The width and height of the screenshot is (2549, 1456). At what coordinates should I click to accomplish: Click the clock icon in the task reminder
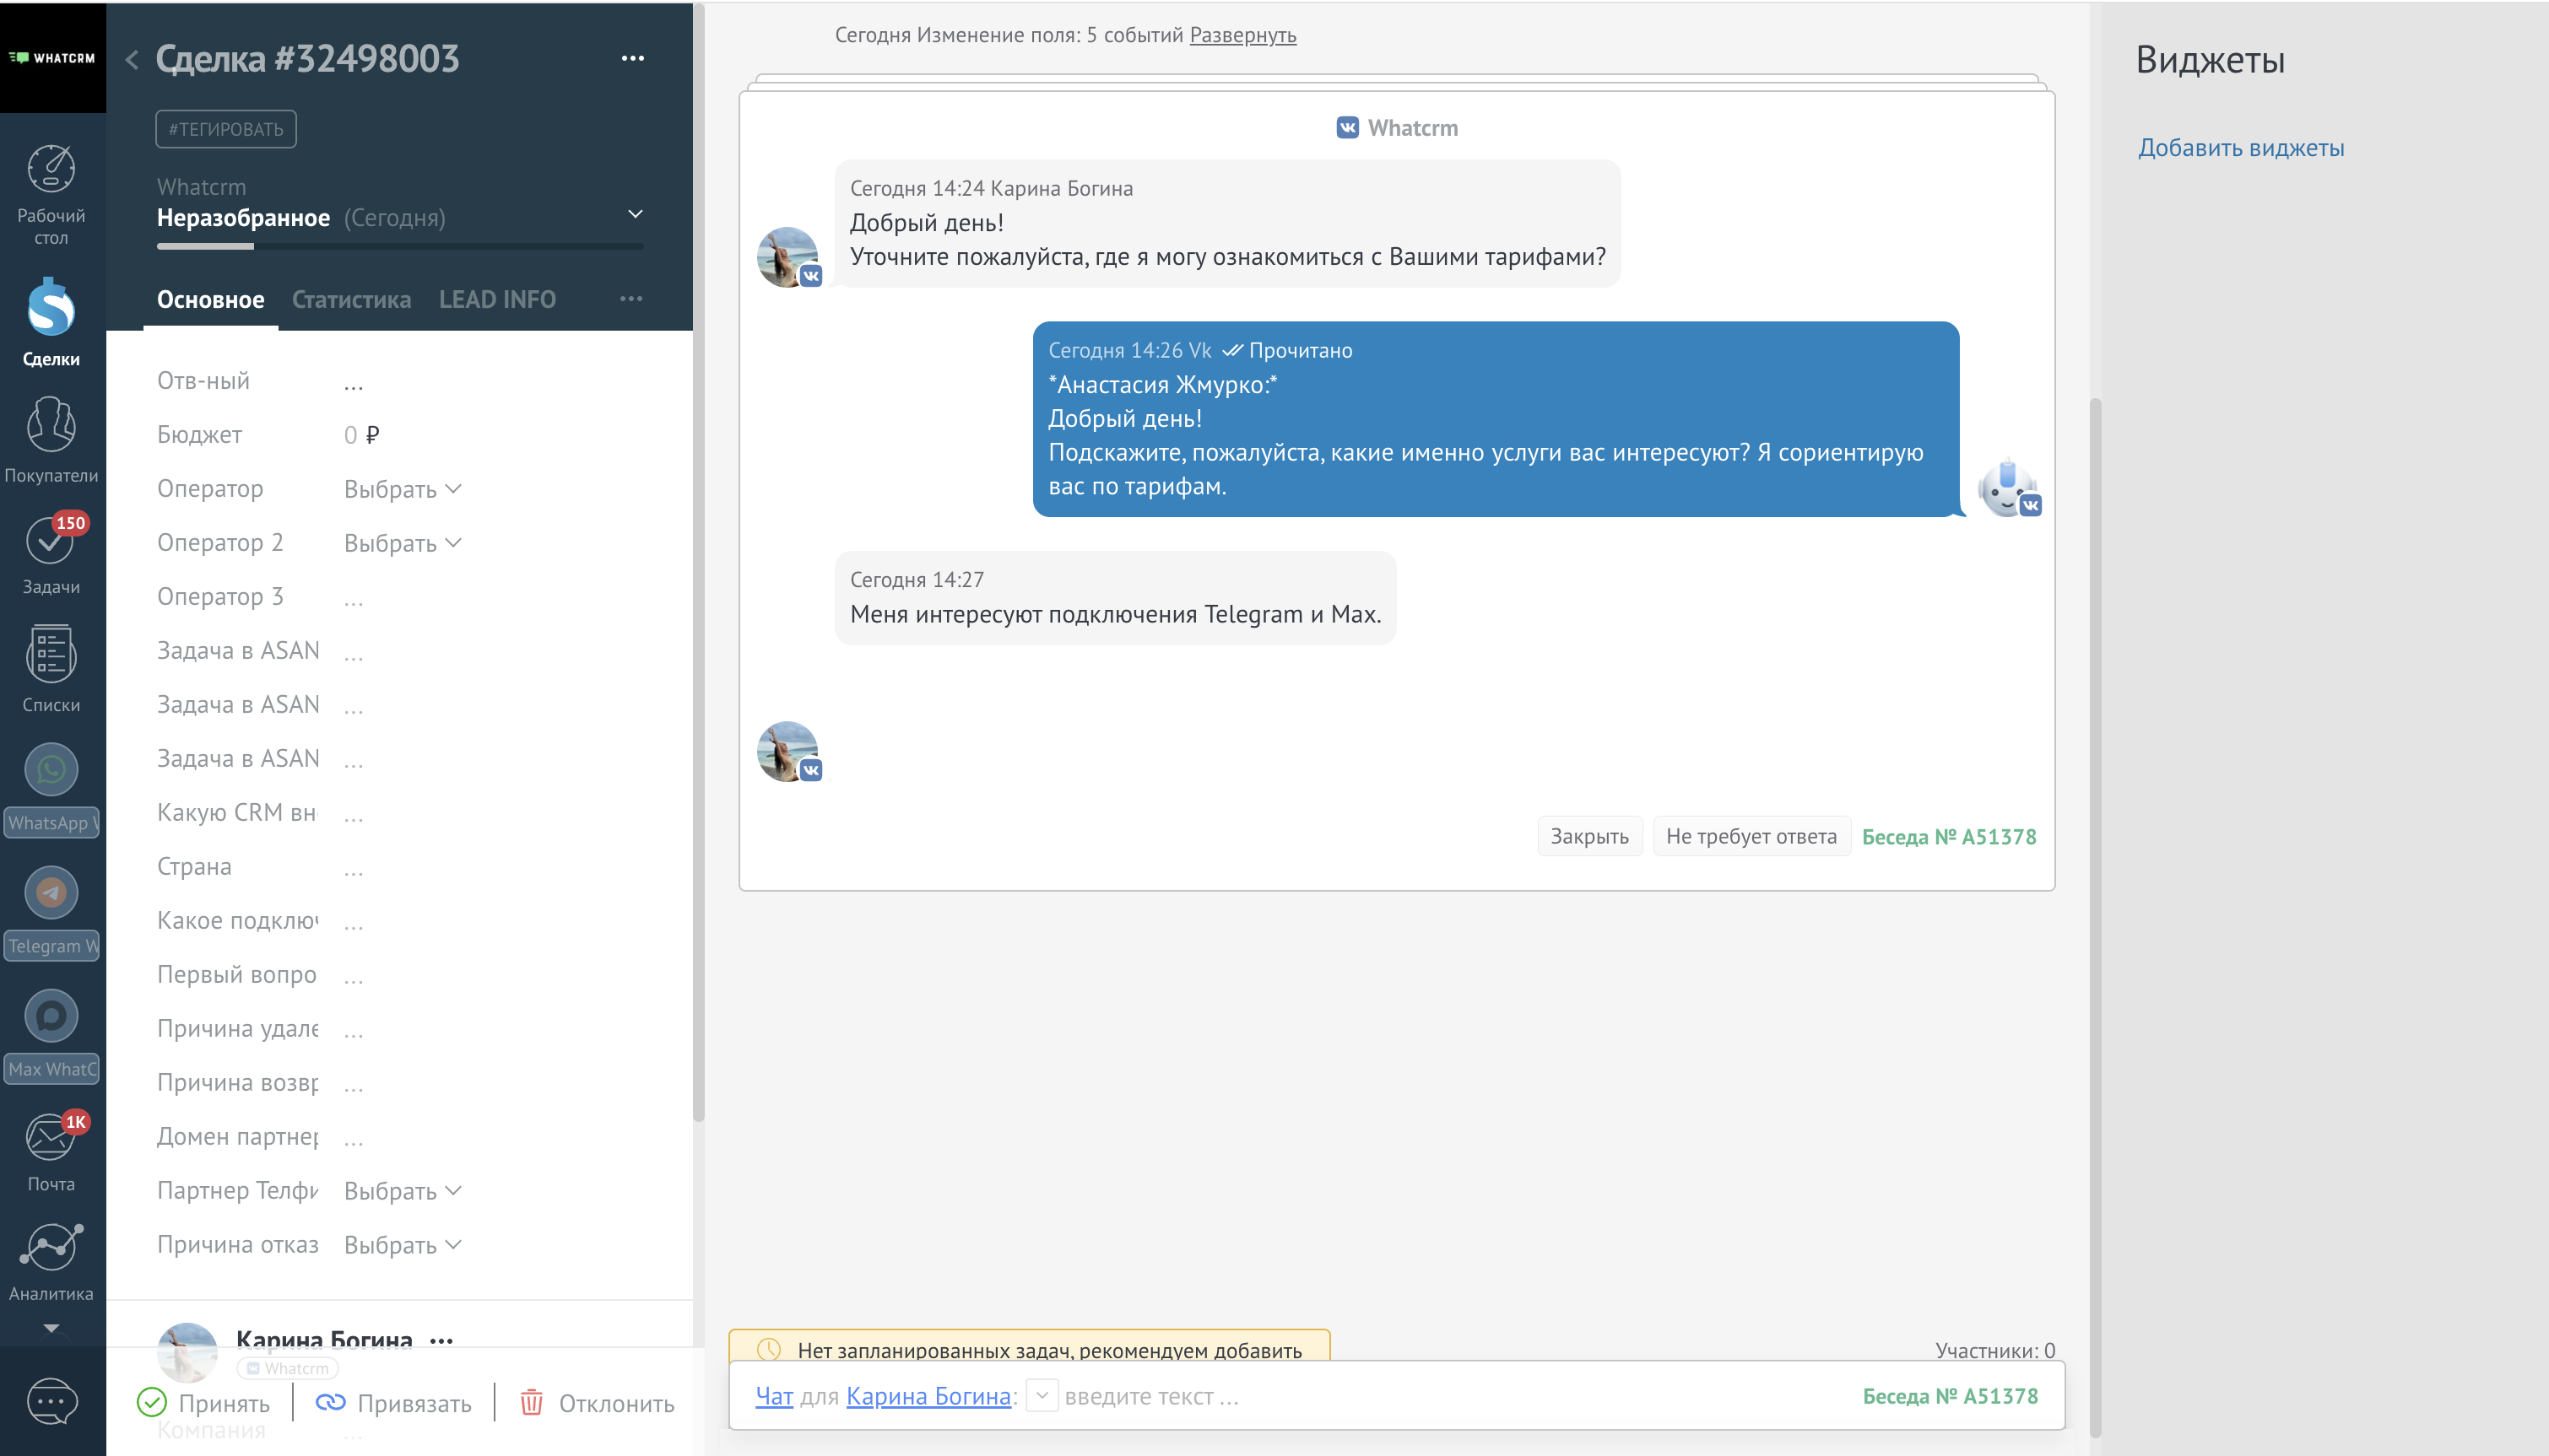point(768,1349)
